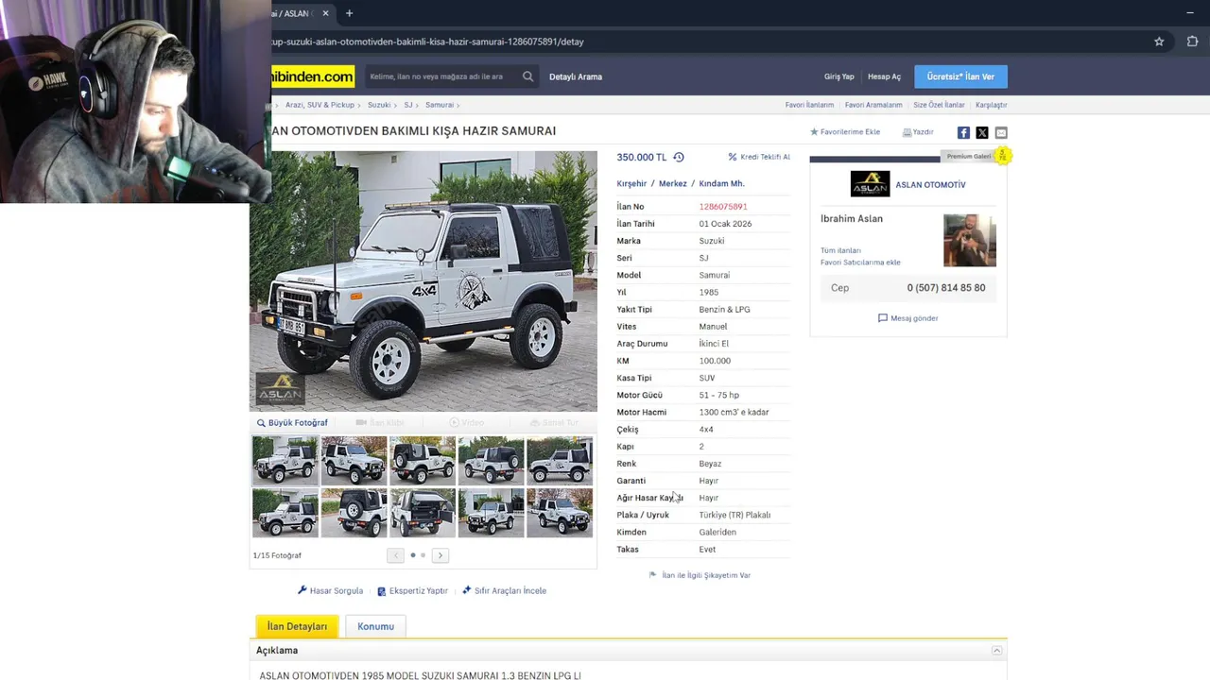The height and width of the screenshot is (680, 1210).
Task: Click the sahibinden.com logo
Action: point(313,76)
